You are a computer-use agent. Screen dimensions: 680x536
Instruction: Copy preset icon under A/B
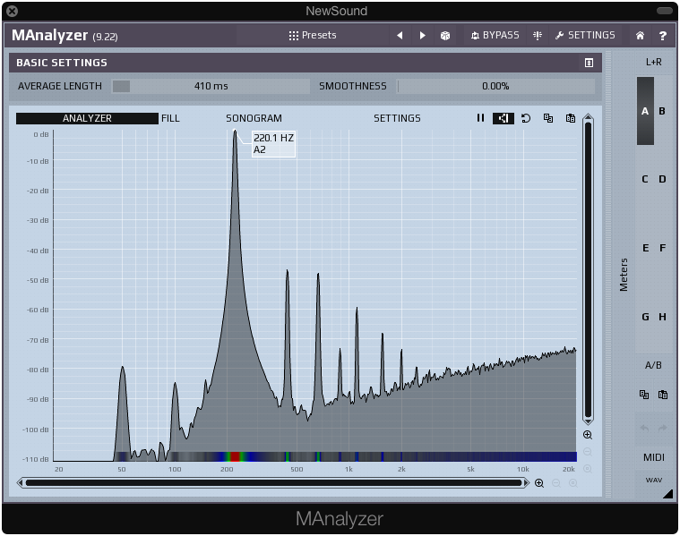pos(644,395)
